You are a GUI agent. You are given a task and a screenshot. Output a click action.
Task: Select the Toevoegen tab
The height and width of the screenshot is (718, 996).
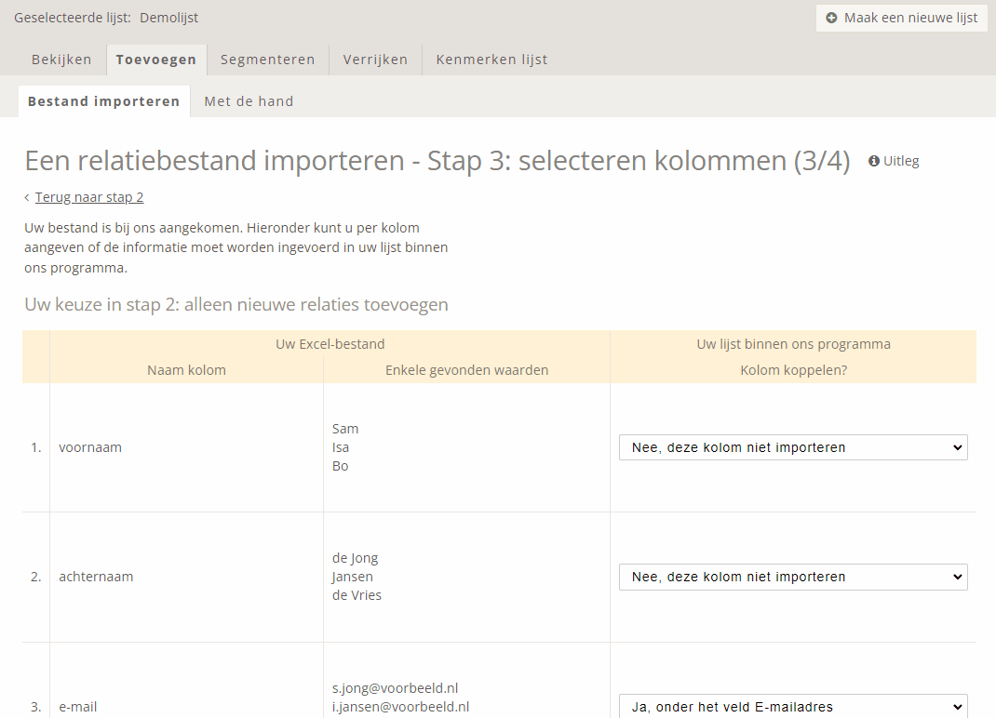click(x=156, y=60)
